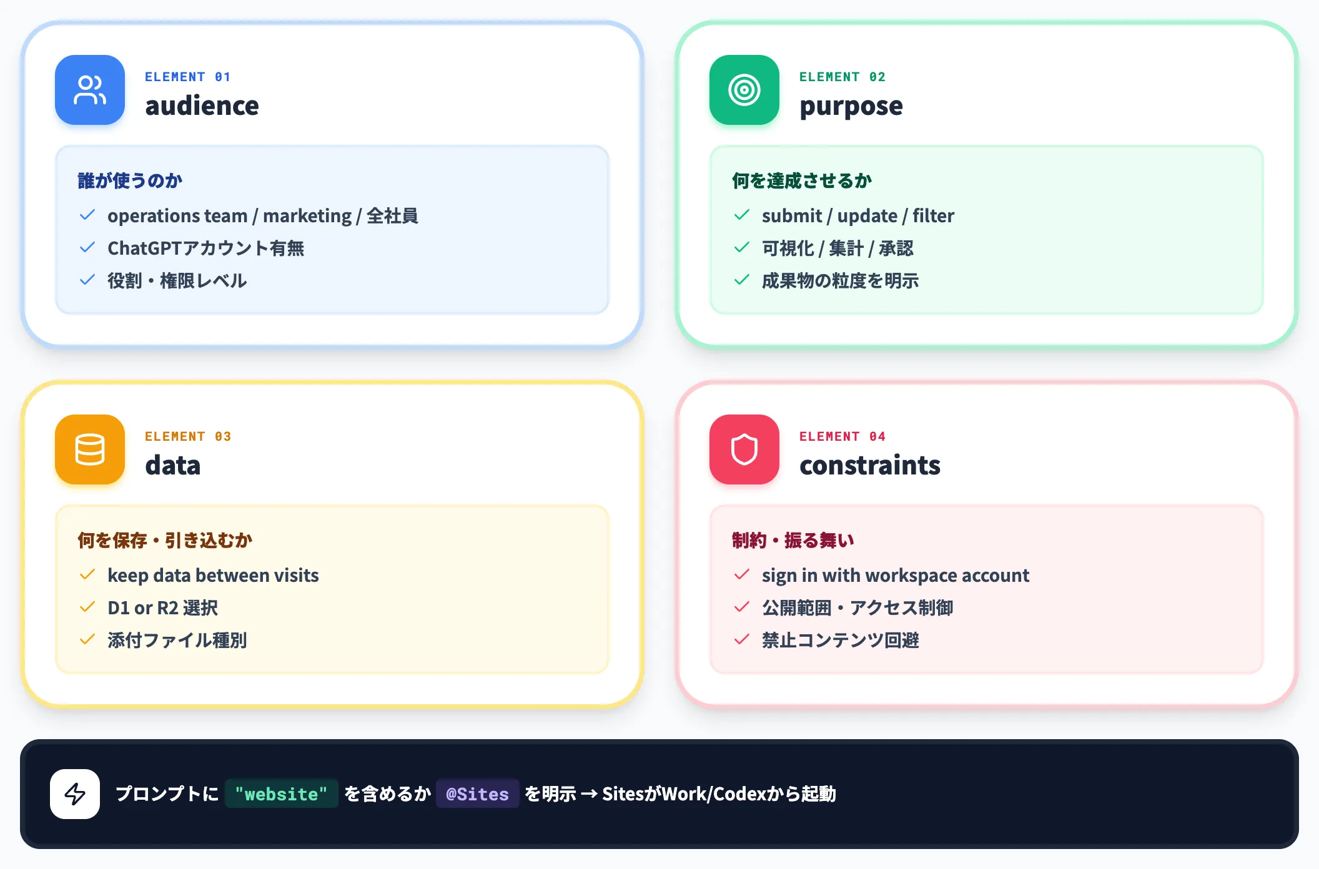
Task: Click the text 添付ファイル種別
Action: [x=177, y=641]
